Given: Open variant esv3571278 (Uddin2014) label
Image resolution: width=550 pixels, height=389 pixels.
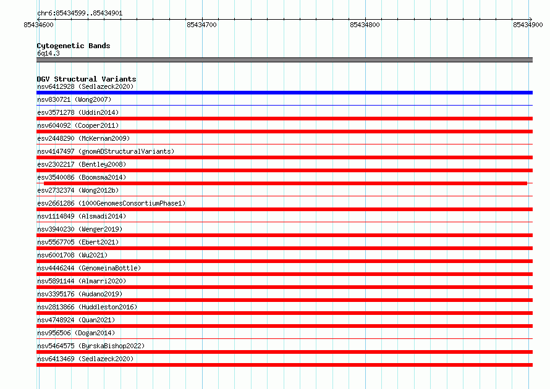Looking at the screenshot, I should pyautogui.click(x=78, y=112).
